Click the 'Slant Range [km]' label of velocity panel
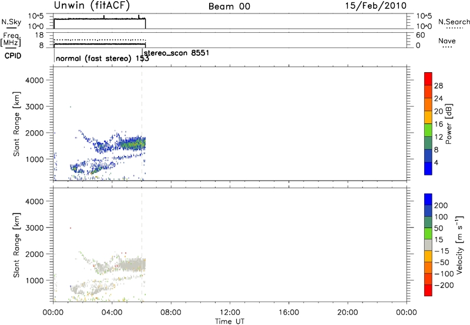470x325 pixels. (x=16, y=245)
